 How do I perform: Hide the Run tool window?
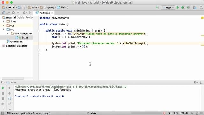(x=201, y=82)
